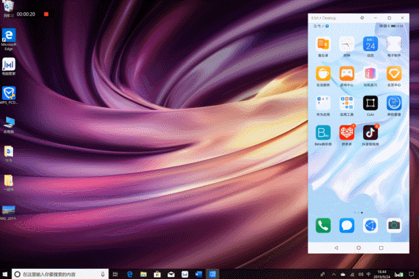Open the Camera app in the dock
Viewport: 419px width, 279px height.
(x=394, y=226)
